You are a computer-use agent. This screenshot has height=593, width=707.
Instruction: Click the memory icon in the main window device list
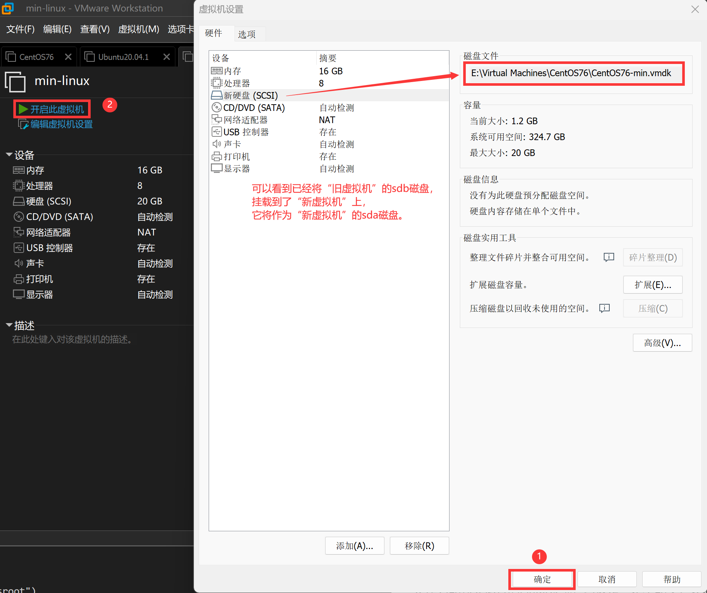click(x=18, y=170)
